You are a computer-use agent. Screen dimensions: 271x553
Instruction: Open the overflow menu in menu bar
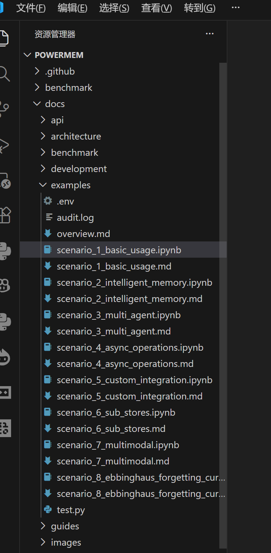[x=235, y=8]
